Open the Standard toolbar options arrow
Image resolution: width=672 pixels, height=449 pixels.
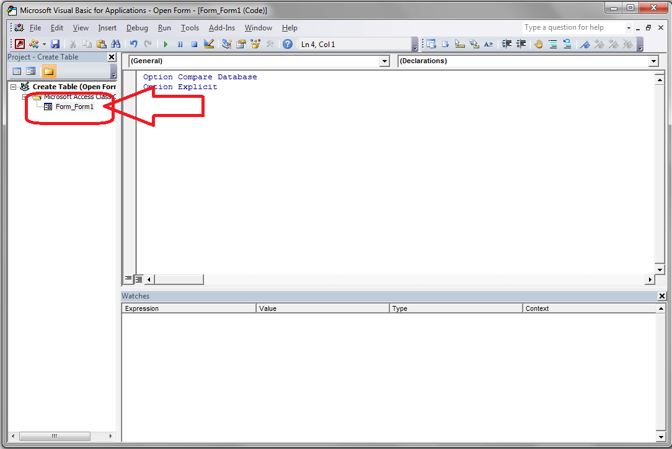coord(415,45)
